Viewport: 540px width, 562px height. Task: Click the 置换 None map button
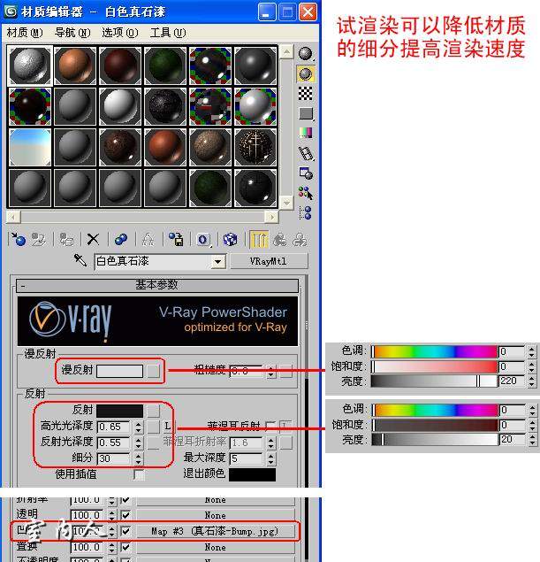(x=216, y=547)
